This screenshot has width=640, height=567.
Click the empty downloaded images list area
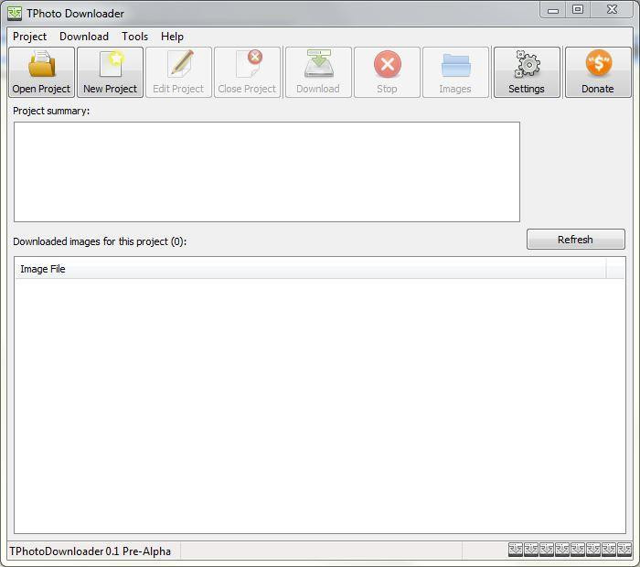(320, 405)
